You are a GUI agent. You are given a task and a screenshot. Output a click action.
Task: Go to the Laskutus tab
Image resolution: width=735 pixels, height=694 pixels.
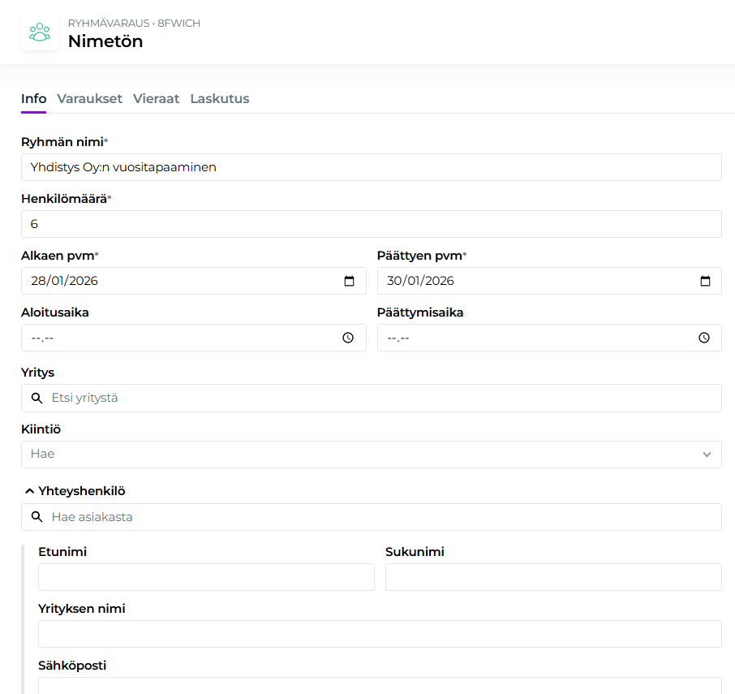point(219,99)
